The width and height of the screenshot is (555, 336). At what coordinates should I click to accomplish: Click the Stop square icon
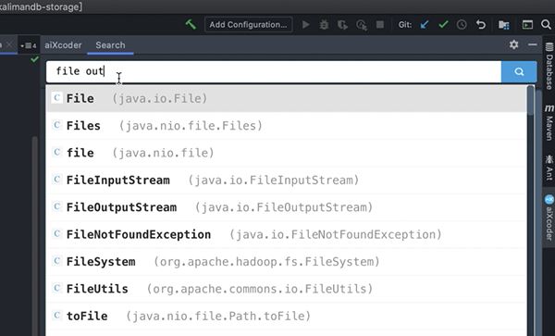pos(380,24)
